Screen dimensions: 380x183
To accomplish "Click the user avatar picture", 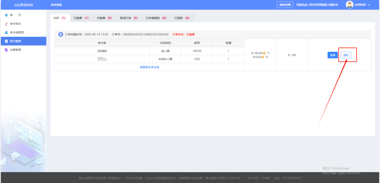I will pos(349,5).
